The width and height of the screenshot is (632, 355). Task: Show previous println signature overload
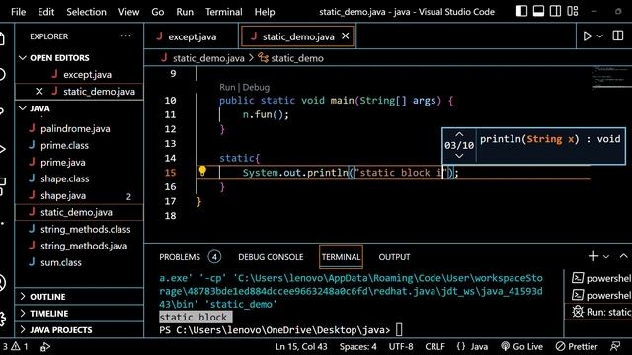click(459, 134)
